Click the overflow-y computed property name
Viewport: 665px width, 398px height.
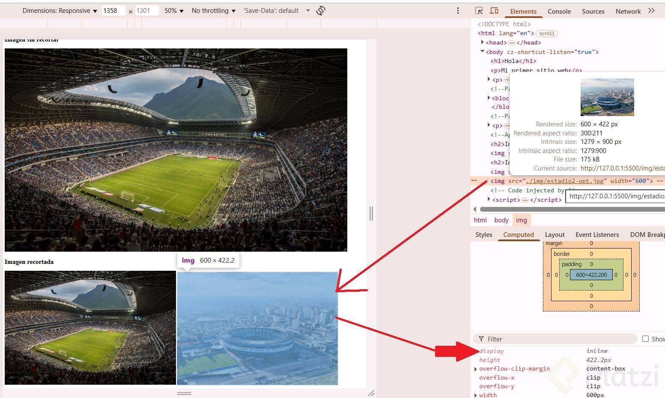tap(497, 386)
